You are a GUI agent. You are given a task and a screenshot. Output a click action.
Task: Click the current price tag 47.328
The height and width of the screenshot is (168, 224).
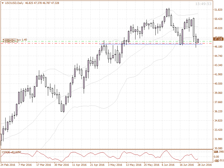click(218, 39)
